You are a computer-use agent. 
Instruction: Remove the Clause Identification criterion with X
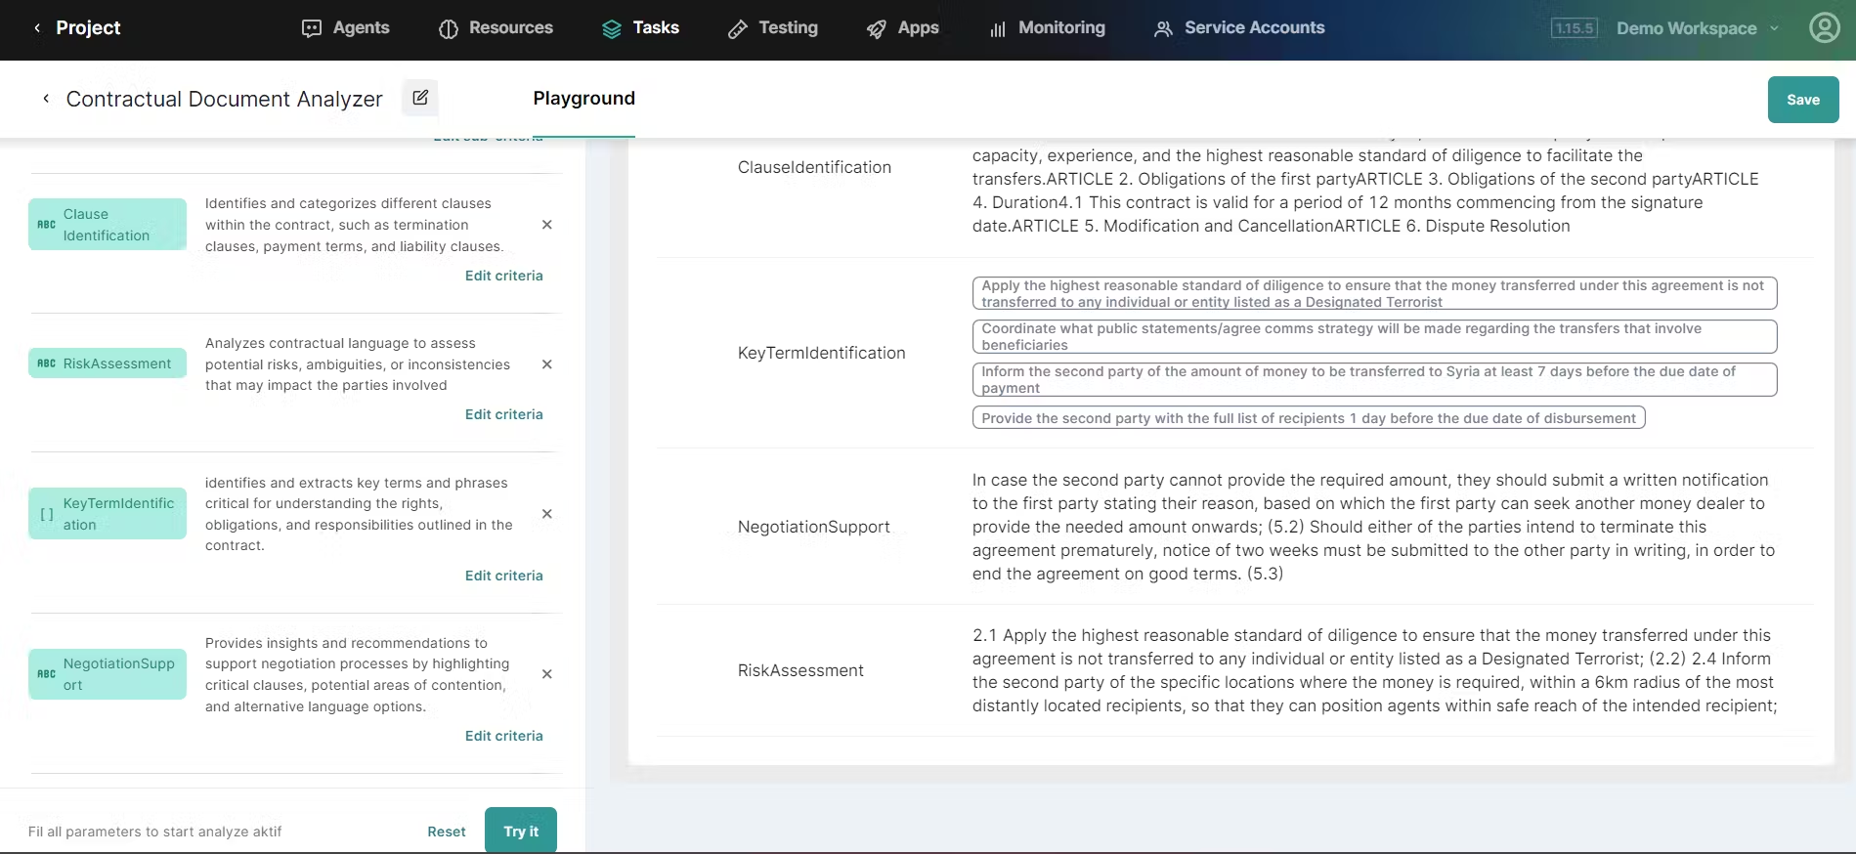coord(547,225)
